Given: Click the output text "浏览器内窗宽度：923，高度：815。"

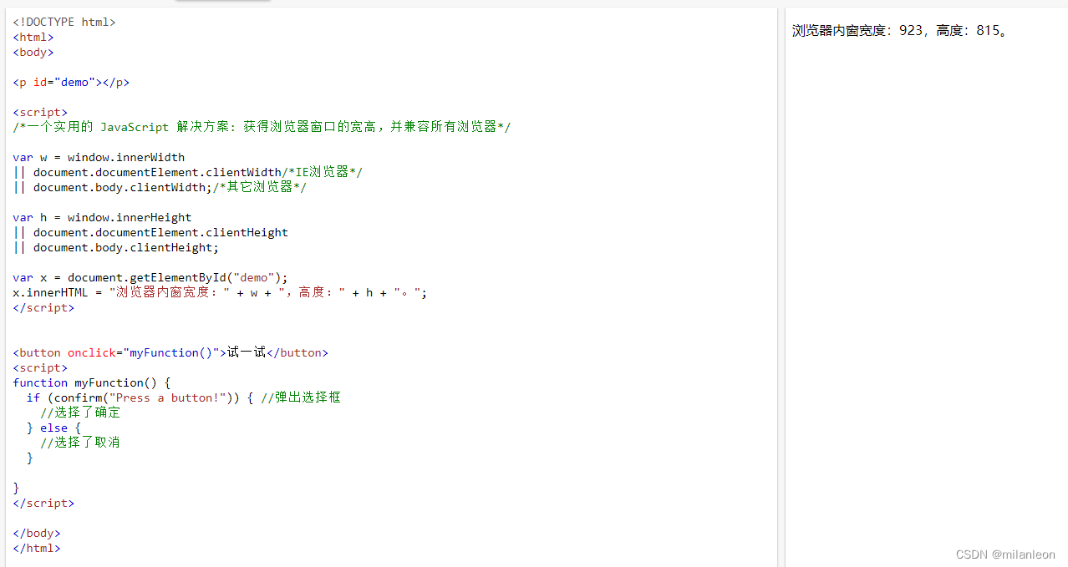Looking at the screenshot, I should click(x=901, y=31).
